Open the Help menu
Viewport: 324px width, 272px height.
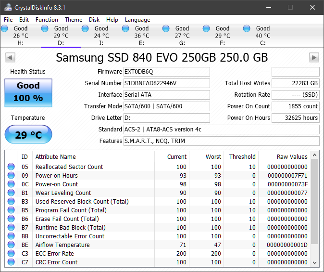(112, 20)
